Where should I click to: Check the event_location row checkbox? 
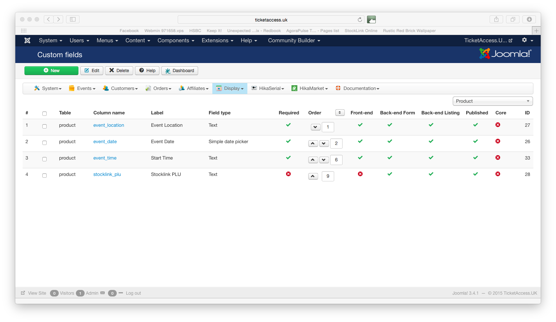tap(45, 126)
